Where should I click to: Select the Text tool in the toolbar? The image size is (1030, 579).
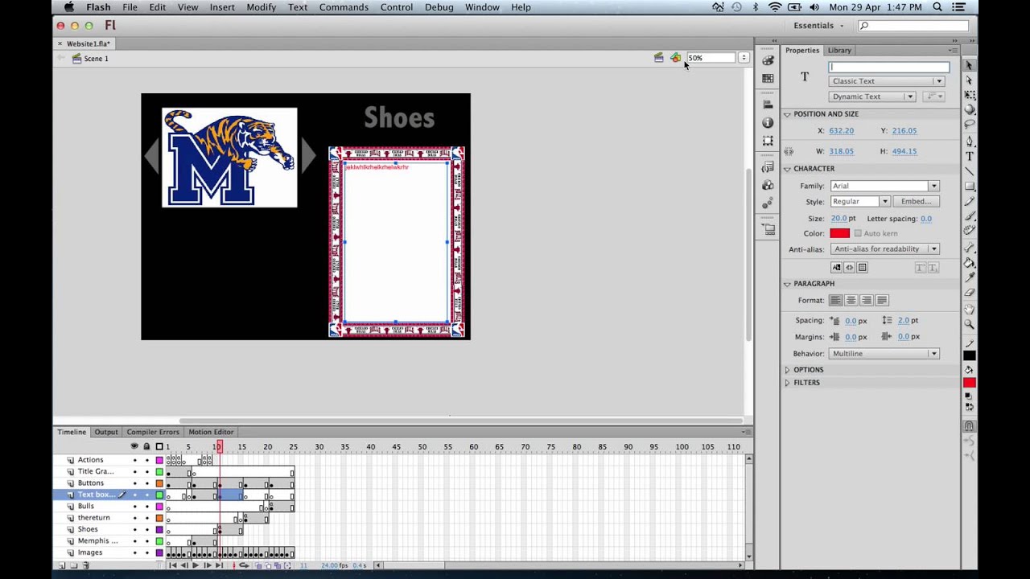coord(969,156)
